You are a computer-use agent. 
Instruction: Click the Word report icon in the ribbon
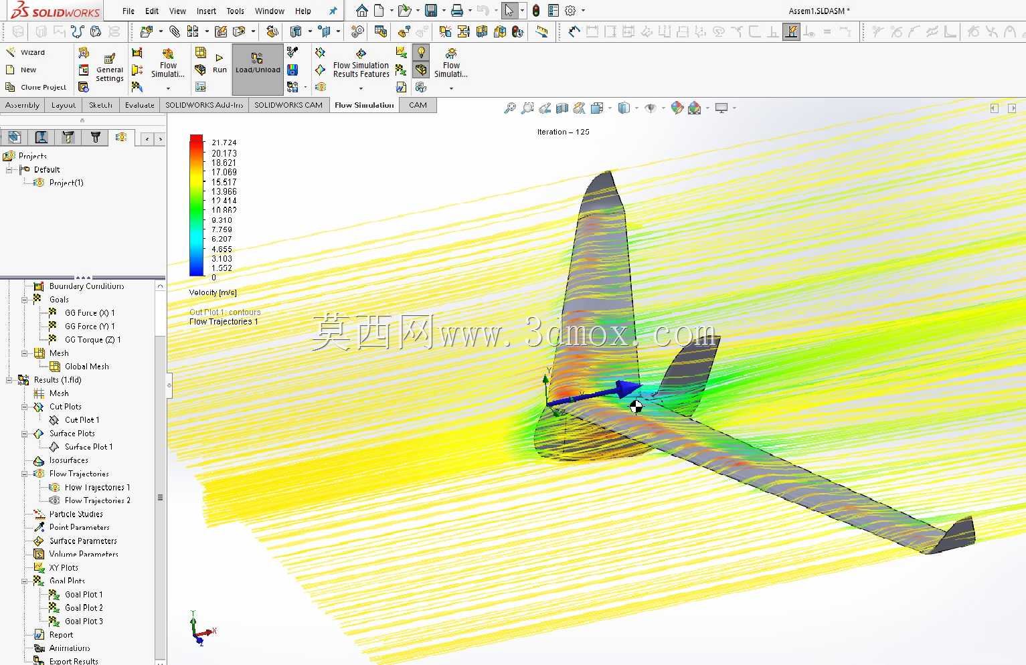[401, 87]
